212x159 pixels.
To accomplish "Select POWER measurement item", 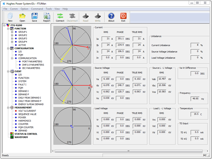I will point(22,117).
